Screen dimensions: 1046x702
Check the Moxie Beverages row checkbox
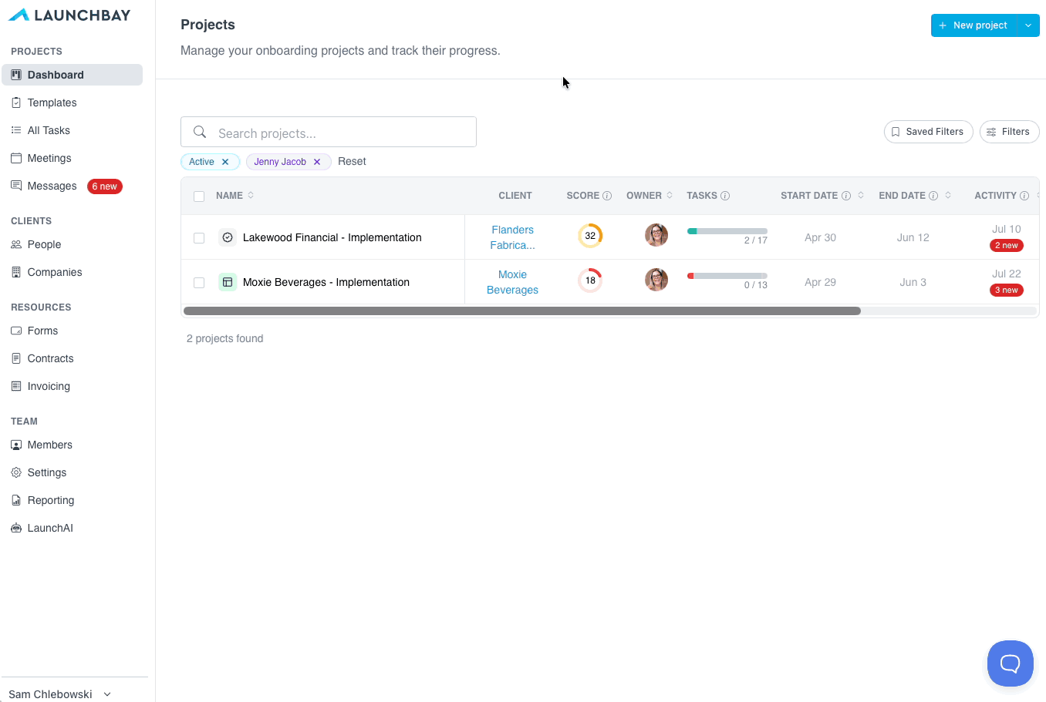199,283
